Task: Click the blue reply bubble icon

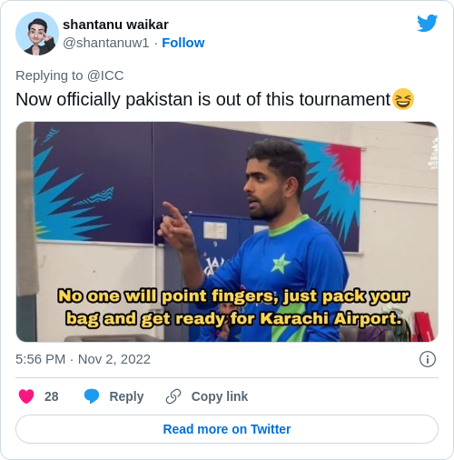Action: [x=92, y=396]
